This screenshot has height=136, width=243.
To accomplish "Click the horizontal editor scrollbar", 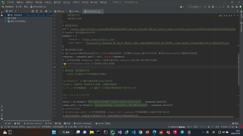I will pyautogui.click(x=148, y=117).
